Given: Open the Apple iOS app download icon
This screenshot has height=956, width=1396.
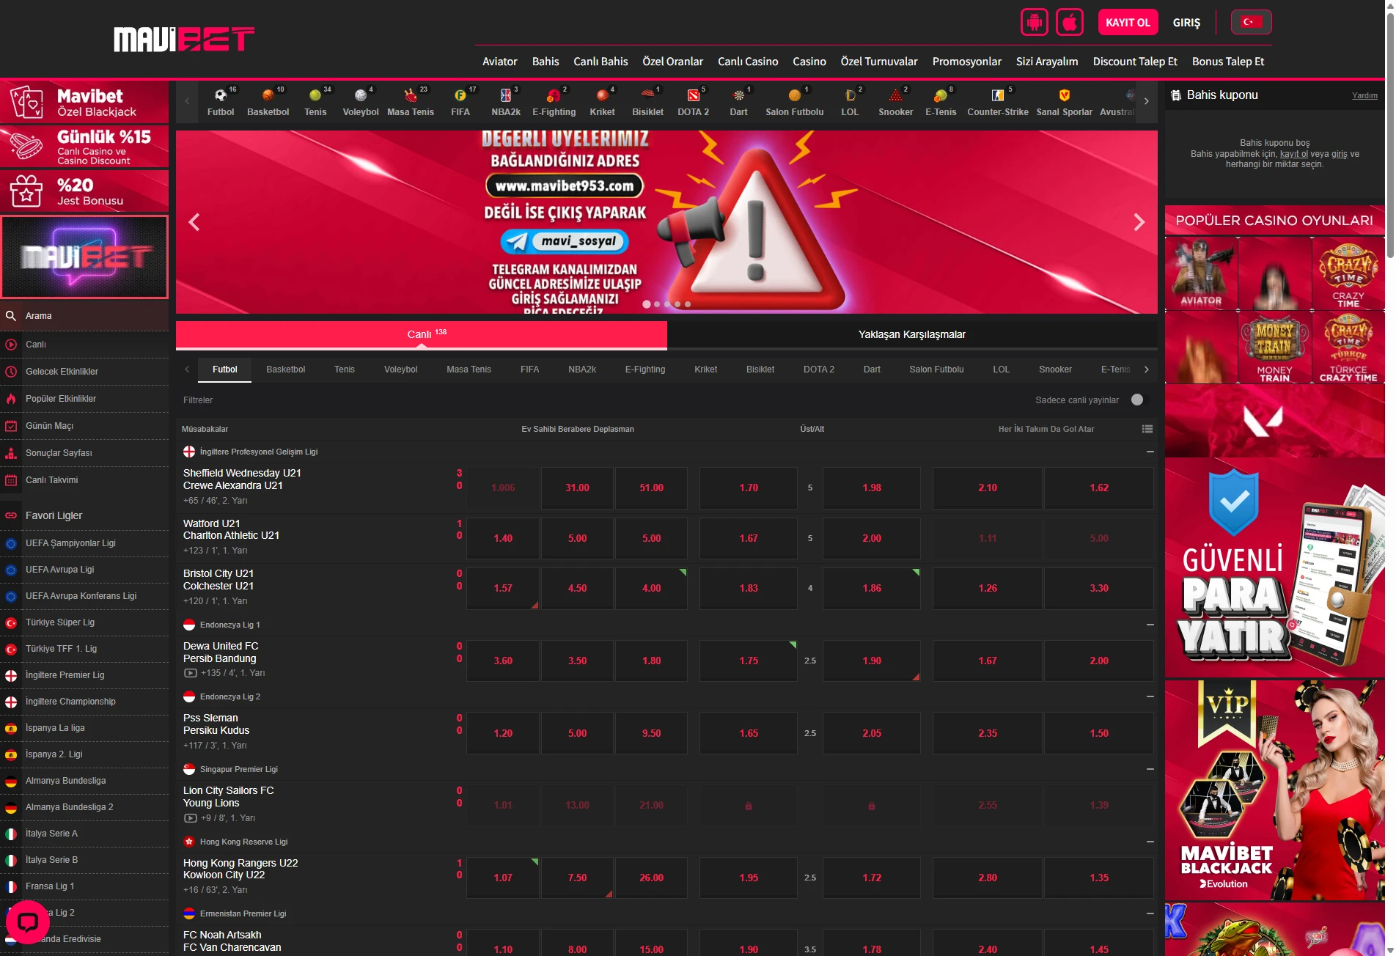Looking at the screenshot, I should click(1069, 22).
